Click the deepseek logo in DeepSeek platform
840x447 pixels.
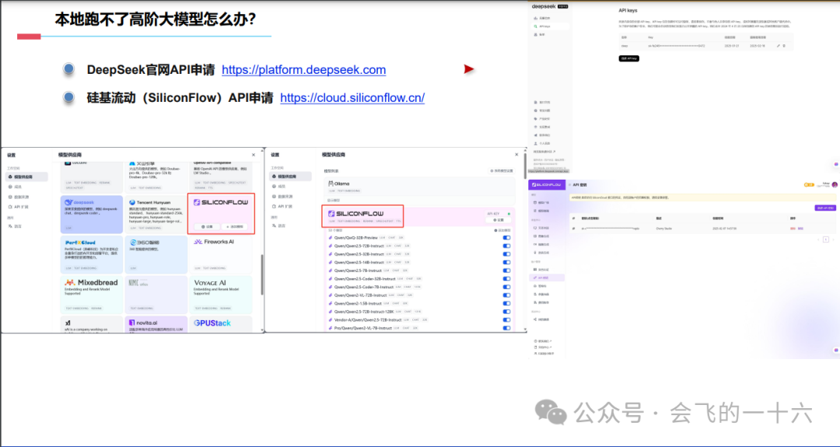[544, 6]
